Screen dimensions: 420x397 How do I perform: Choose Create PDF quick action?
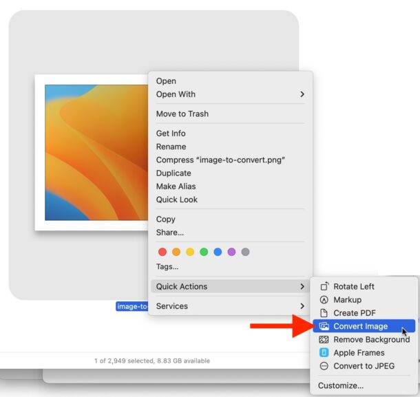click(364, 312)
